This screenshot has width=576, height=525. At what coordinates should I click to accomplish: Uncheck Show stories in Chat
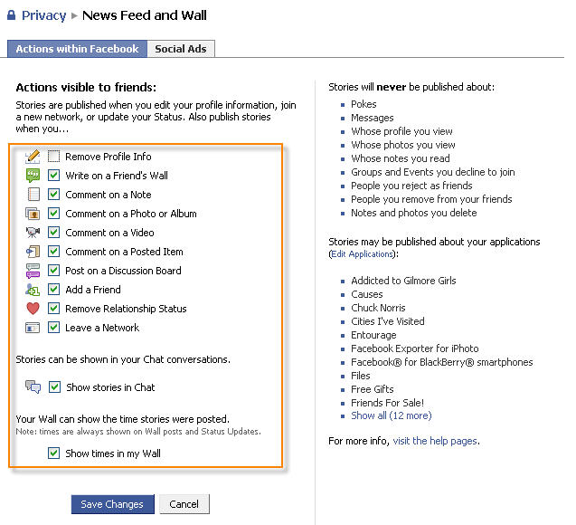55,387
